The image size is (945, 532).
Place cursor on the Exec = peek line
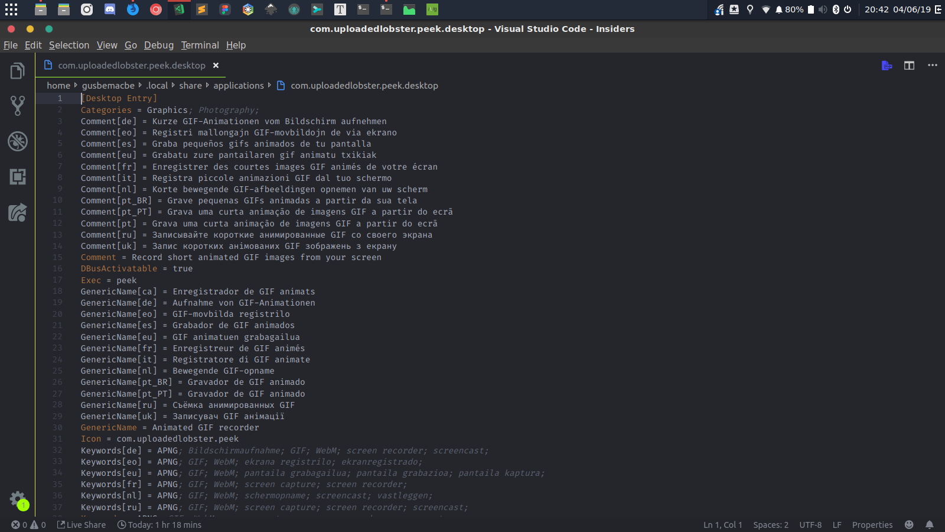pos(109,280)
